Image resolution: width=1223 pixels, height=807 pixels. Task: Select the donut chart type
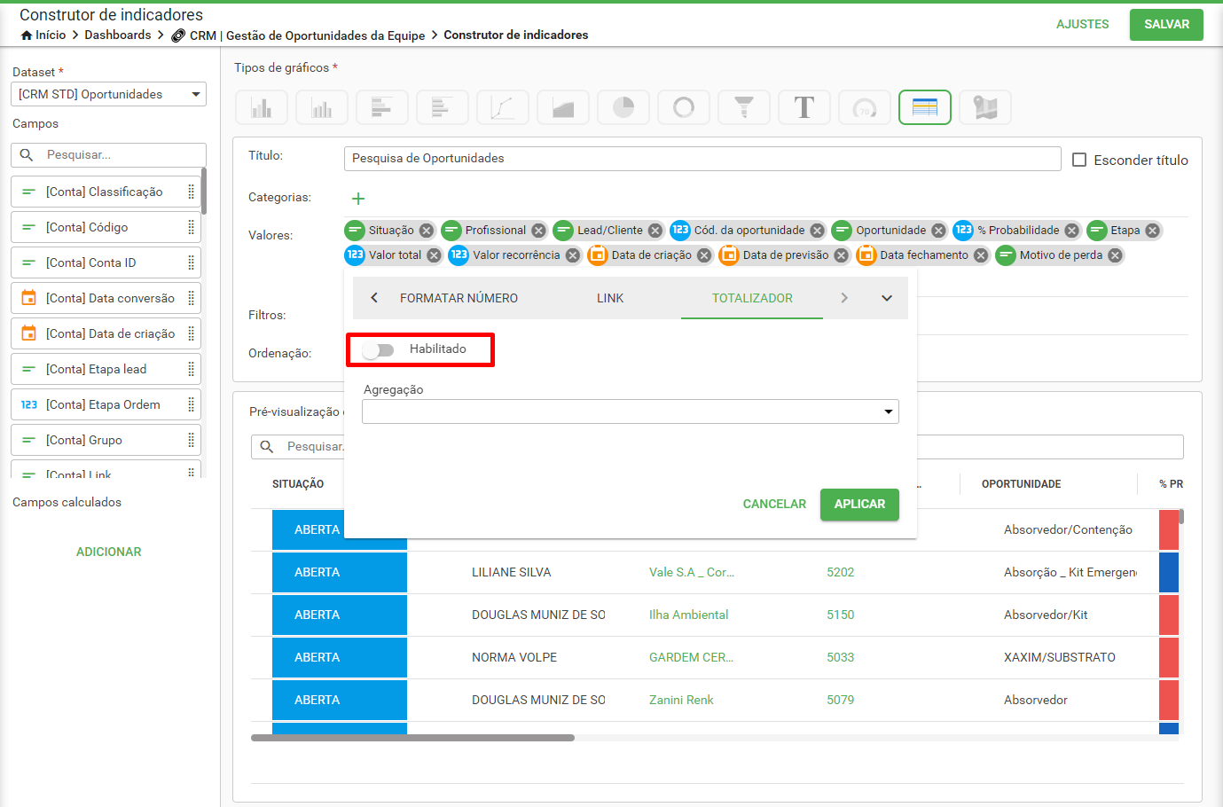coord(684,107)
